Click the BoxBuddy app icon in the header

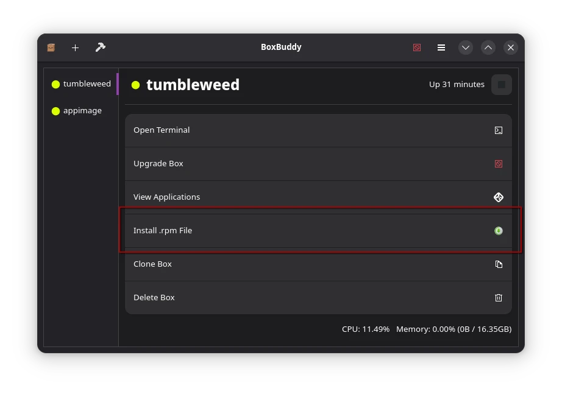(x=51, y=47)
